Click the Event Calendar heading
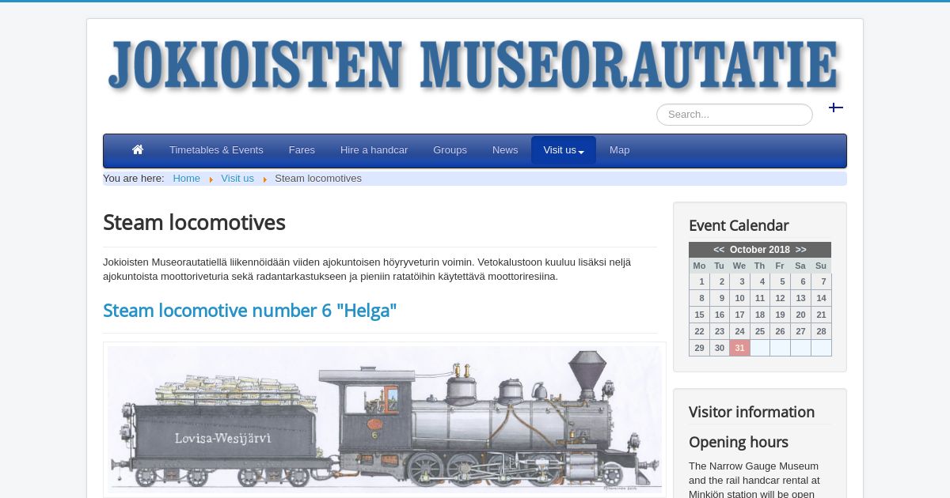 (739, 225)
